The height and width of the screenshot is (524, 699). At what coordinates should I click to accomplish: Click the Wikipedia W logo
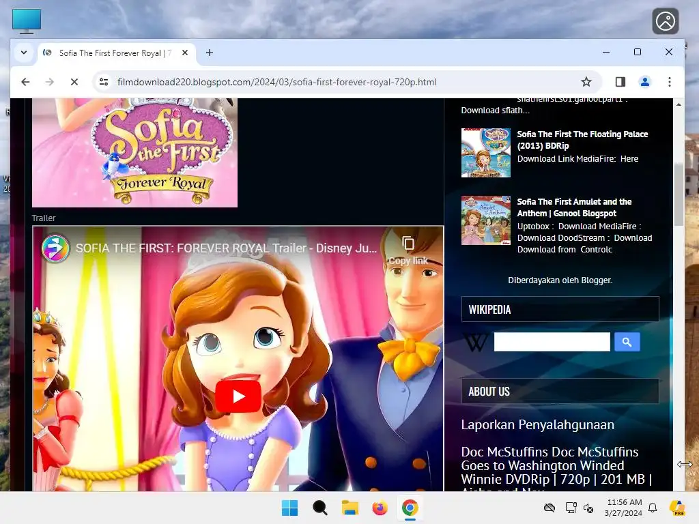(475, 342)
